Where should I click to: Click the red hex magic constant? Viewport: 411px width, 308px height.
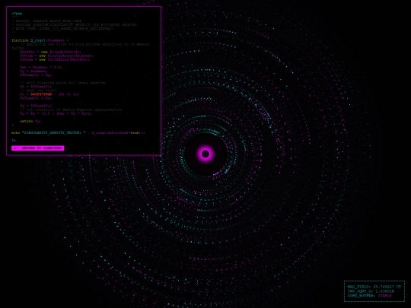click(41, 94)
